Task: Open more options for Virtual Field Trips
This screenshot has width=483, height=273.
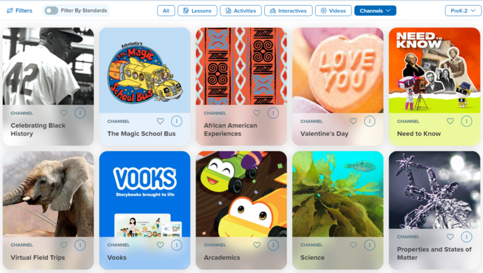Action: pyautogui.click(x=80, y=245)
